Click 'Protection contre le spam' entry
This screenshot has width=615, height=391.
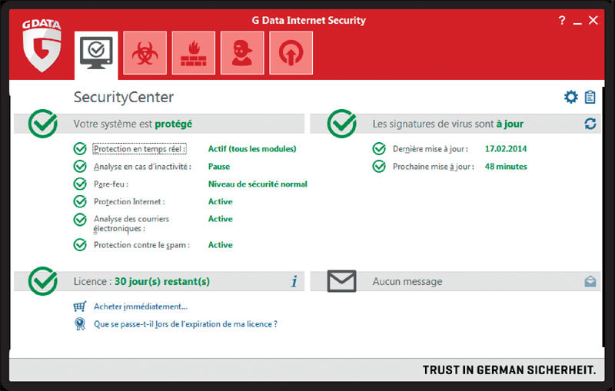pos(141,245)
